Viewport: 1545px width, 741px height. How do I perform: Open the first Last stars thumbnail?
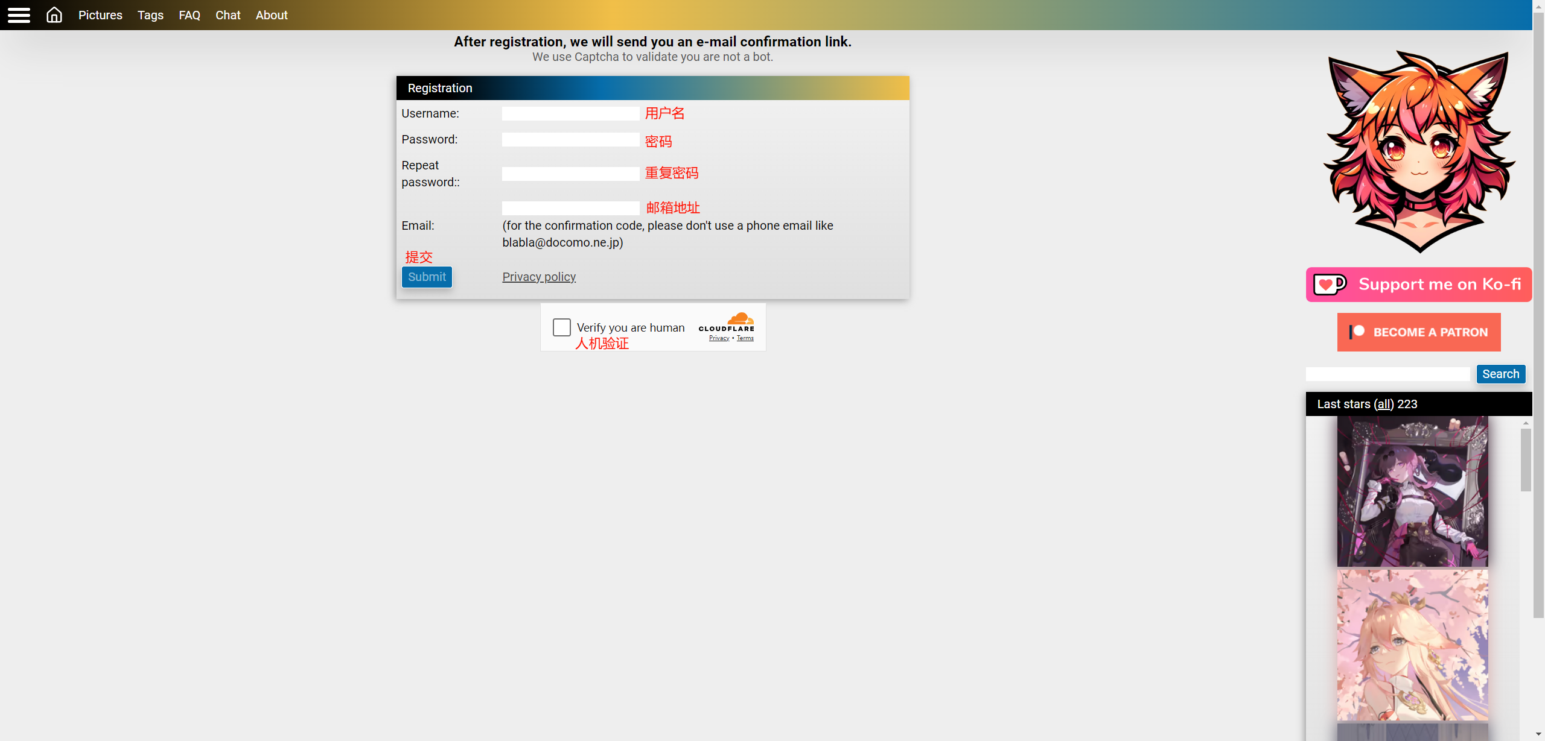click(x=1412, y=491)
